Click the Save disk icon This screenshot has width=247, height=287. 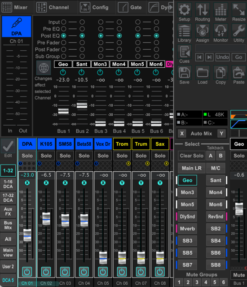point(184,73)
